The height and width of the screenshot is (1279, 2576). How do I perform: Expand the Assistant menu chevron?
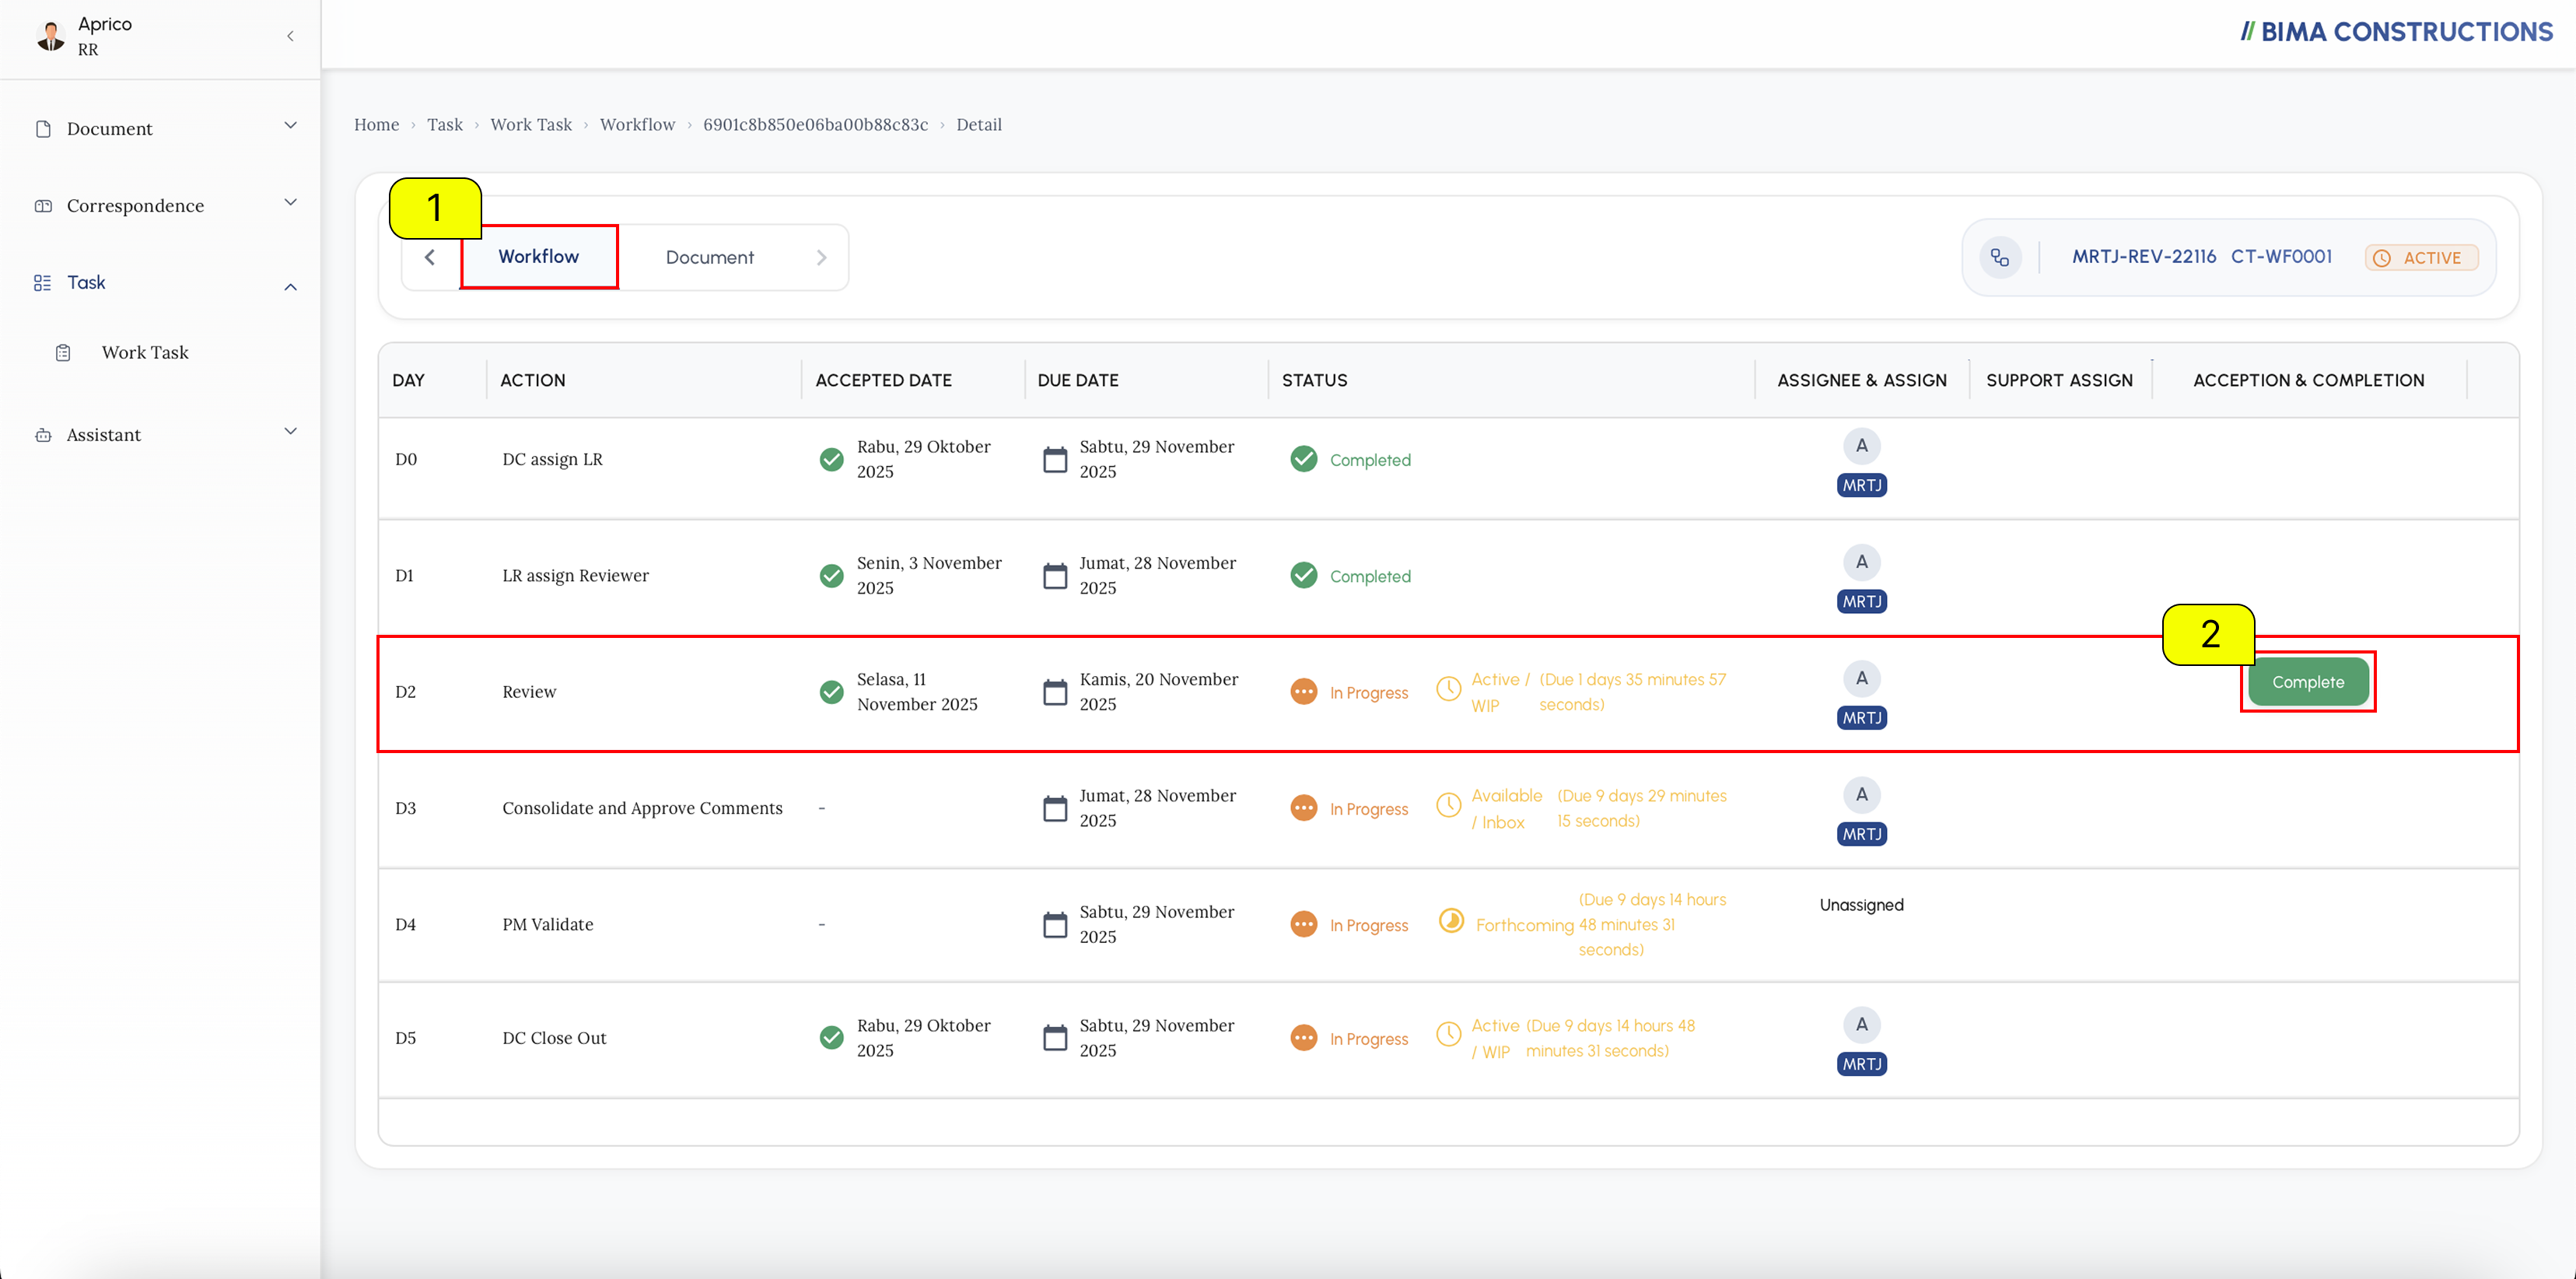[291, 432]
